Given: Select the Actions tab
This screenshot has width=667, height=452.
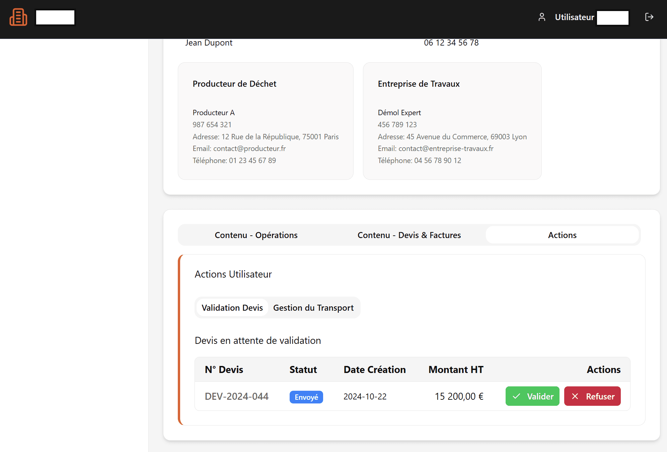Looking at the screenshot, I should coord(562,235).
